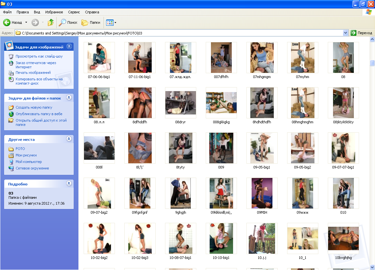
Task: Click the green Переход go arrow
Action: pos(353,33)
